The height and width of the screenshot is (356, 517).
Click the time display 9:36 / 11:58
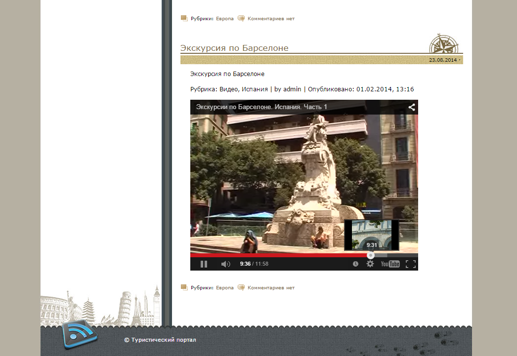[254, 264]
